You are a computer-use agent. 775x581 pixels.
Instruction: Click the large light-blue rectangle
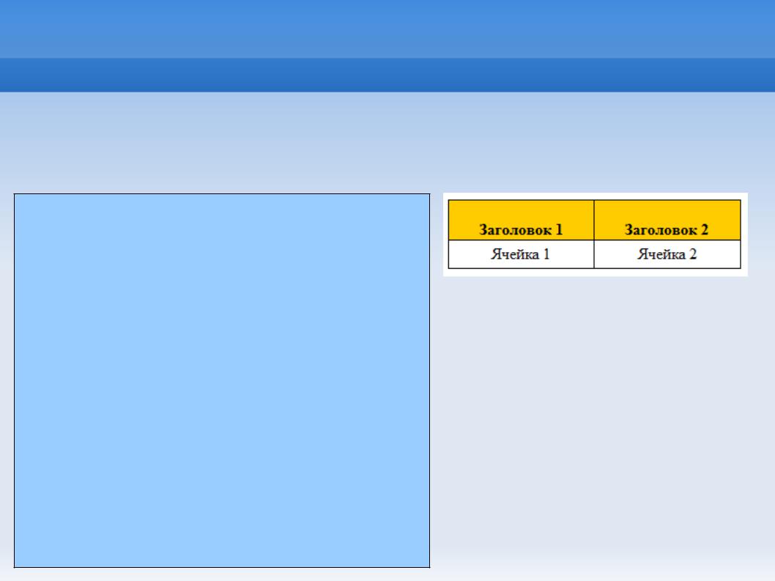point(222,381)
